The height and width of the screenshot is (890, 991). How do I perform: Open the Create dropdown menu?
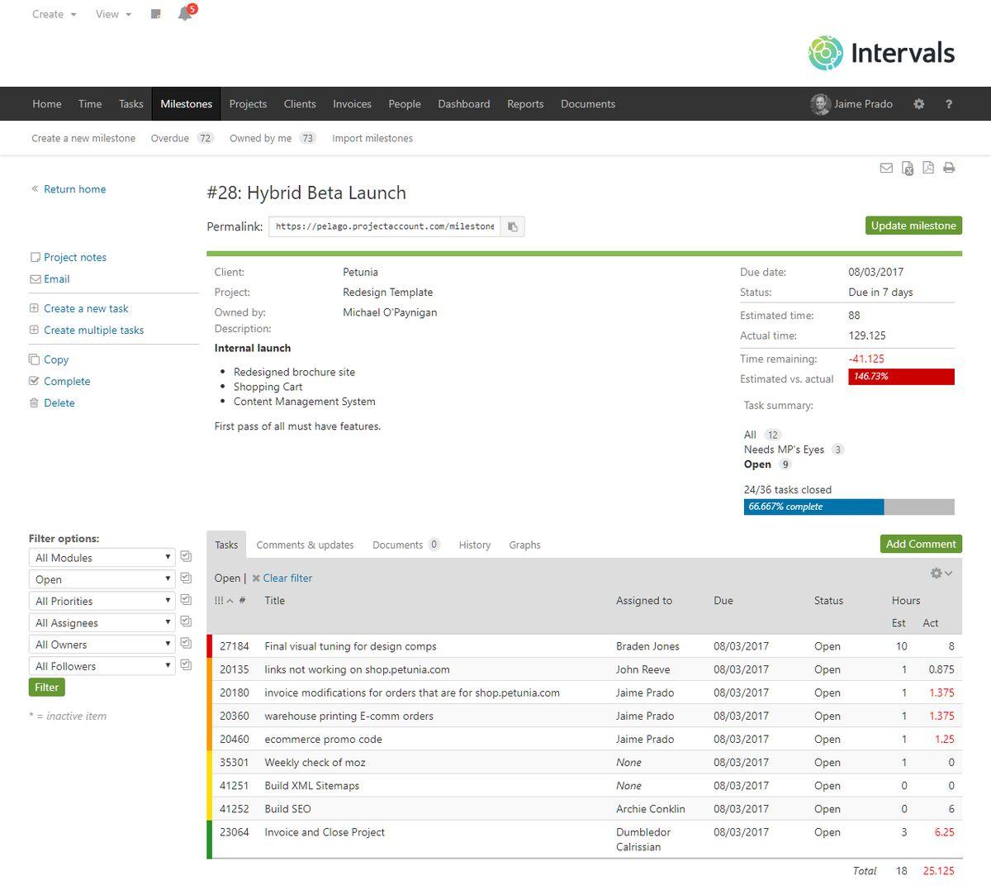coord(54,14)
